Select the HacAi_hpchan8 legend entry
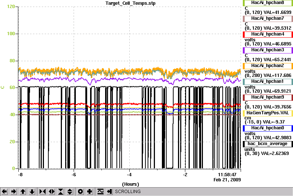The height and width of the screenshot is (196, 293). (x=268, y=3)
